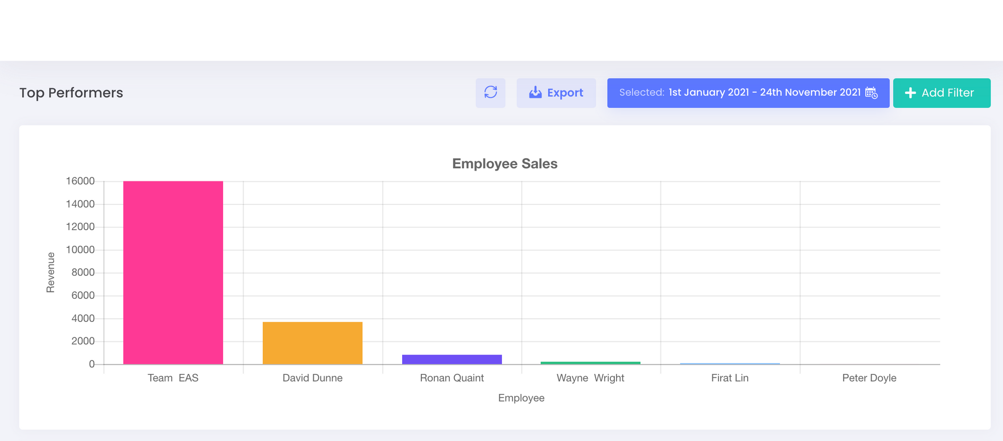The width and height of the screenshot is (1003, 441).
Task: Click the purple Ronan Quaint bar
Action: point(452,359)
